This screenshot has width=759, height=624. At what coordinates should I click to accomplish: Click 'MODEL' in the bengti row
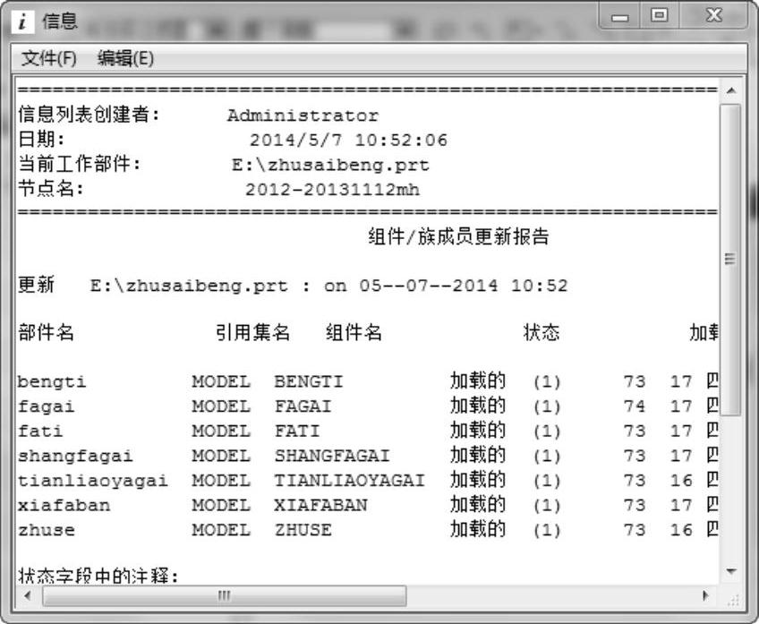point(221,381)
